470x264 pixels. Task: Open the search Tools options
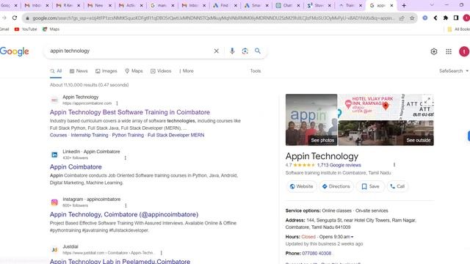tap(256, 71)
